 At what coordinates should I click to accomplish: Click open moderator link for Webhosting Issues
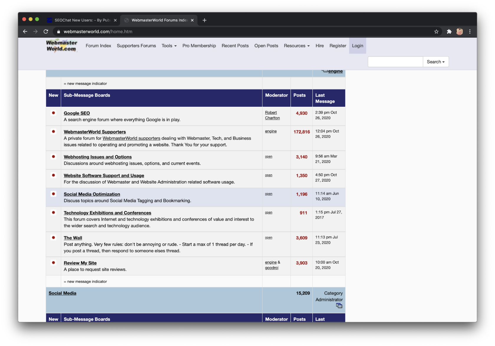(269, 156)
